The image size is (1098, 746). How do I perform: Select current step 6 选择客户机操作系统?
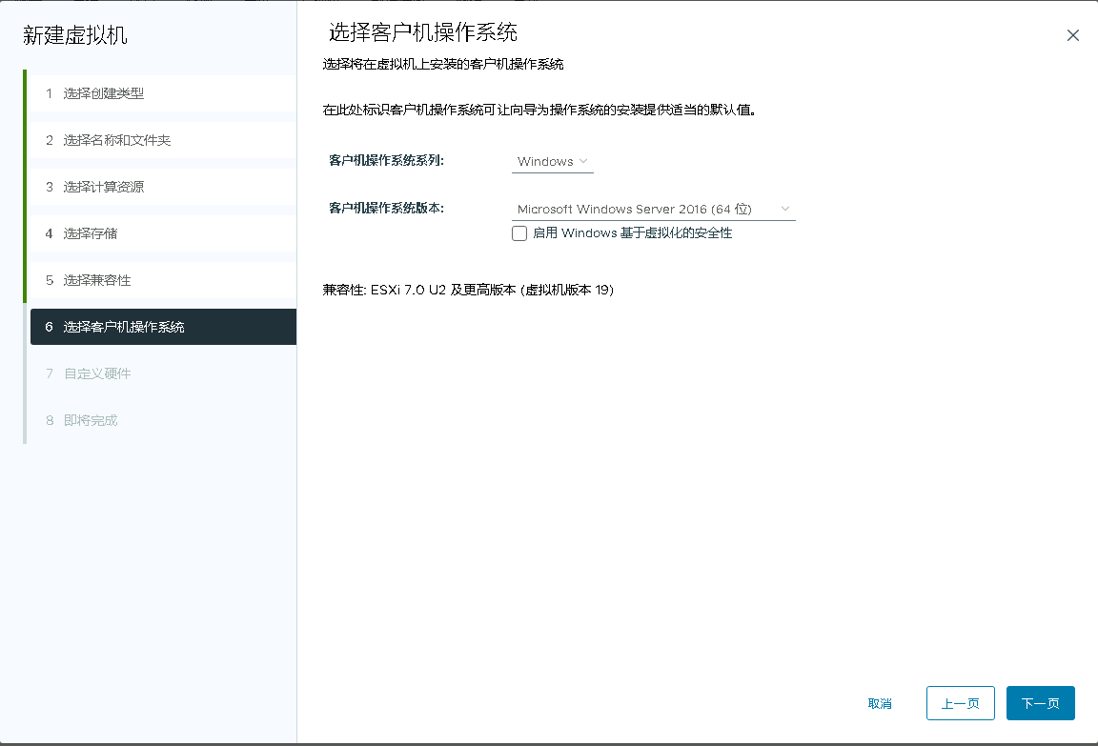(124, 327)
